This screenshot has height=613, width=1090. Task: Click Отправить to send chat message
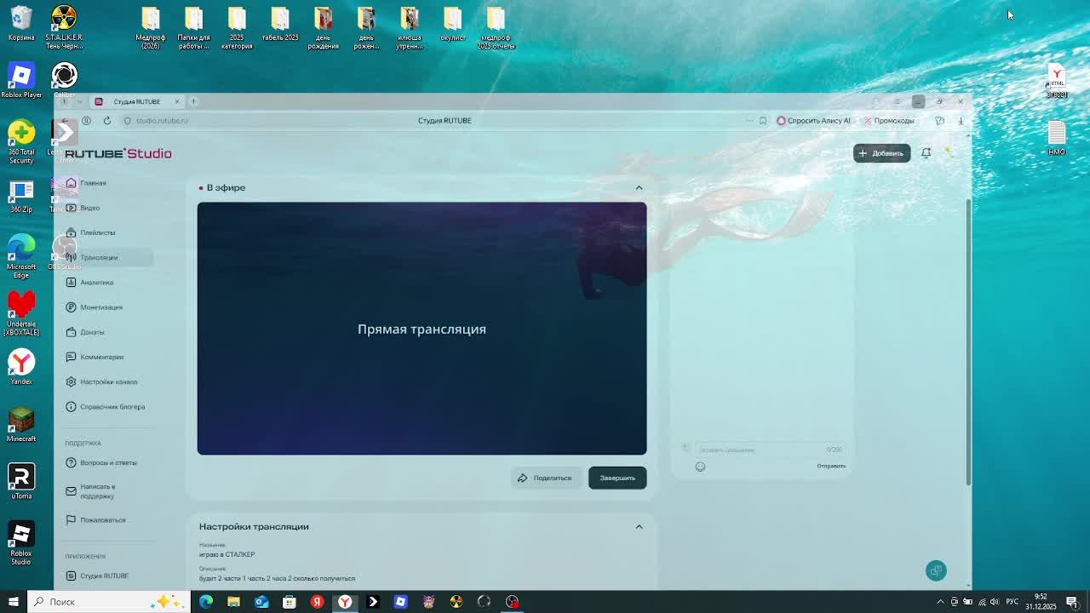[831, 467]
